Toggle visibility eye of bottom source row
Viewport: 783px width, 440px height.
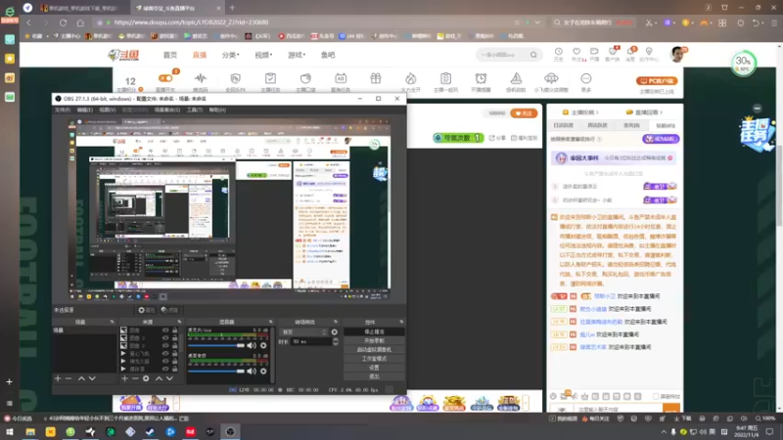pyautogui.click(x=165, y=369)
